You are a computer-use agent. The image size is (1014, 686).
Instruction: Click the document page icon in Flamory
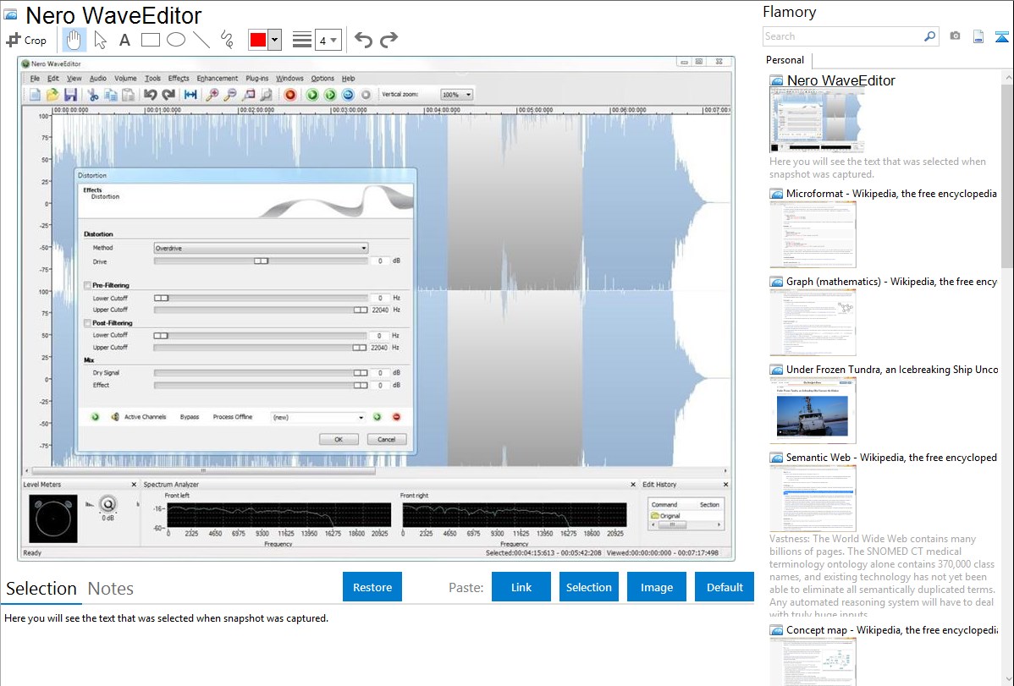tap(978, 36)
